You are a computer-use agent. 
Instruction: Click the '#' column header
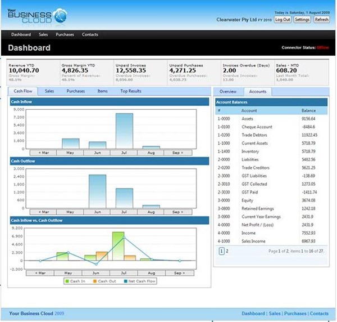coord(219,110)
